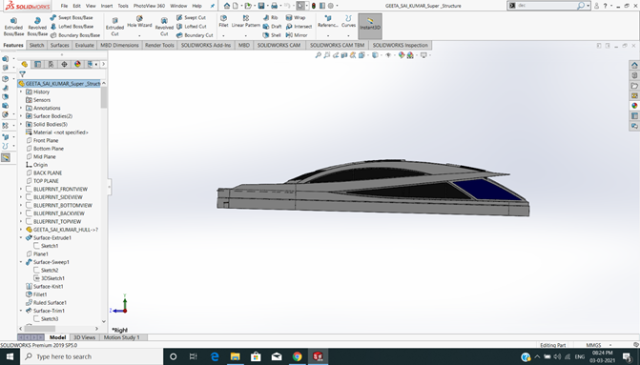Image resolution: width=640 pixels, height=365 pixels.
Task: Switch to the 3D Views tab
Action: coord(84,337)
